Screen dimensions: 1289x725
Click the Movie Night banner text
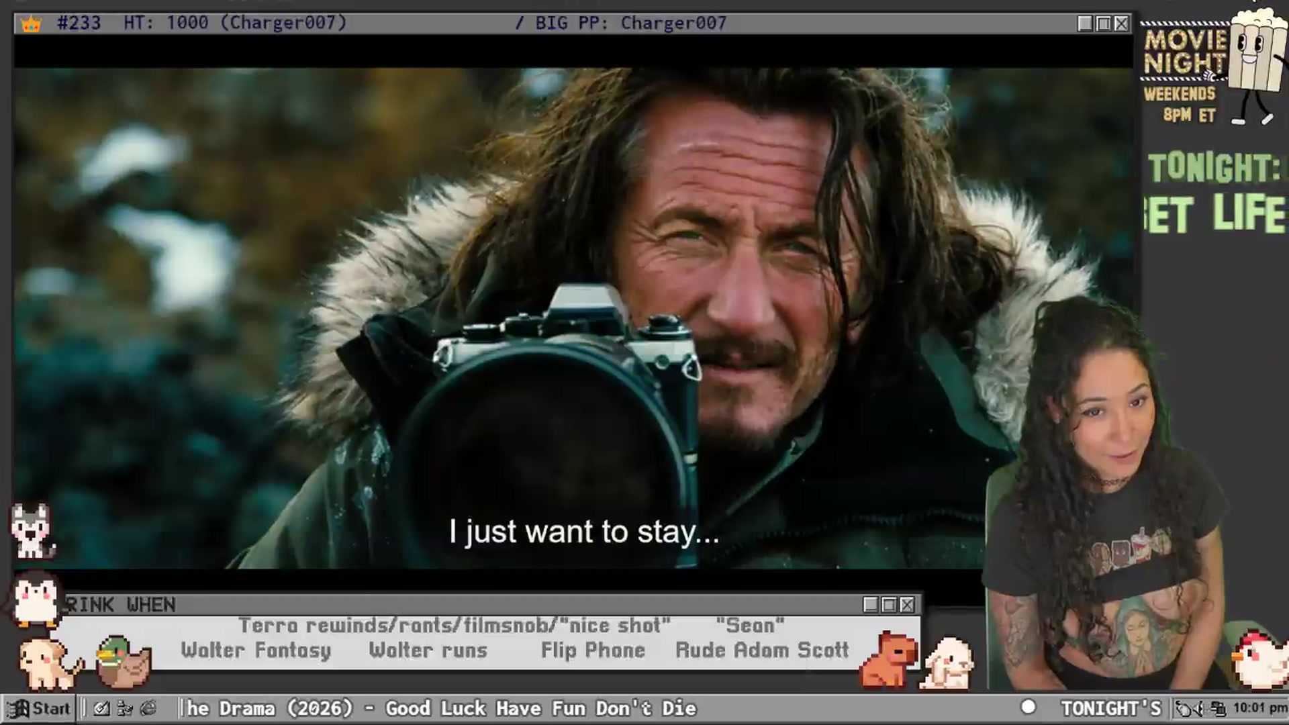pos(1186,52)
